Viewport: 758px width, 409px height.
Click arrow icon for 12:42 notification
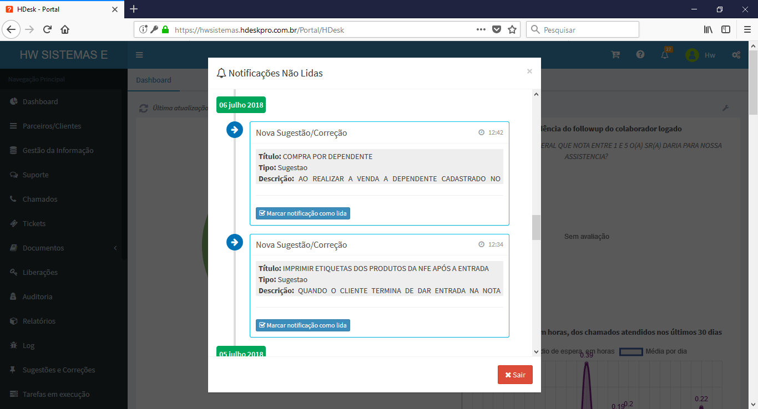[235, 130]
